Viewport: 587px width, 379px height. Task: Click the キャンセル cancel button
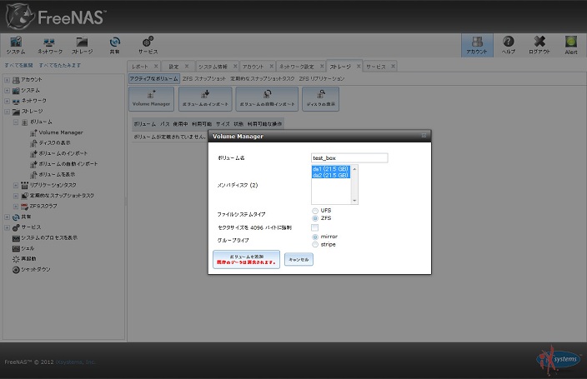(x=299, y=259)
